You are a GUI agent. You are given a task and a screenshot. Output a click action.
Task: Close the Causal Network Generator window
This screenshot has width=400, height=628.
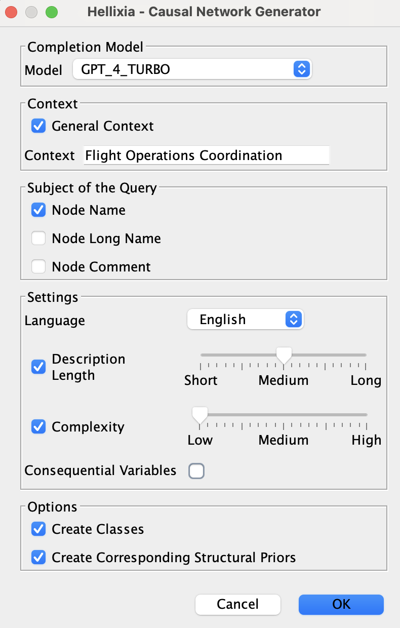[12, 12]
